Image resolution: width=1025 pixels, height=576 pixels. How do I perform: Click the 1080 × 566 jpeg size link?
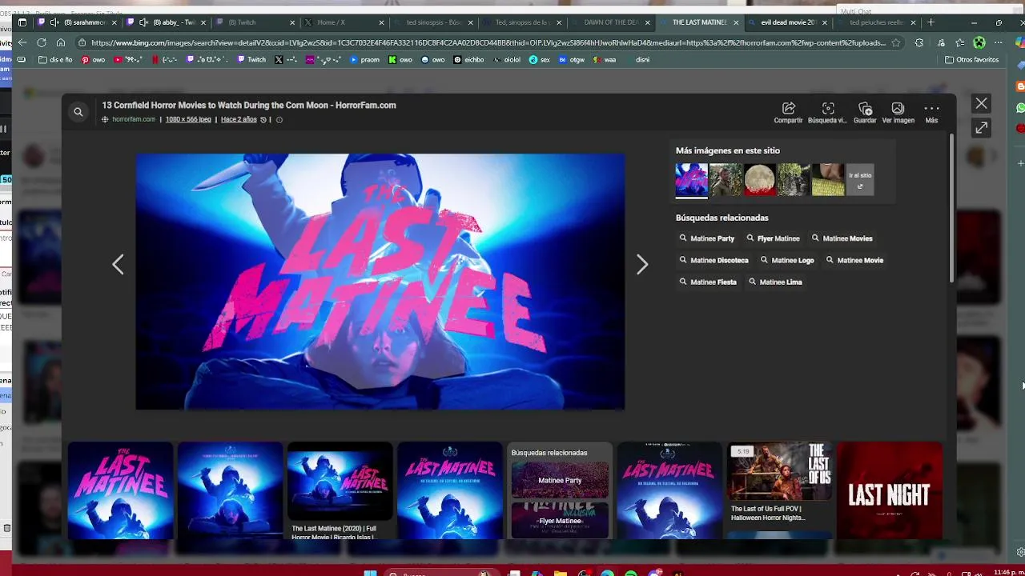[188, 119]
